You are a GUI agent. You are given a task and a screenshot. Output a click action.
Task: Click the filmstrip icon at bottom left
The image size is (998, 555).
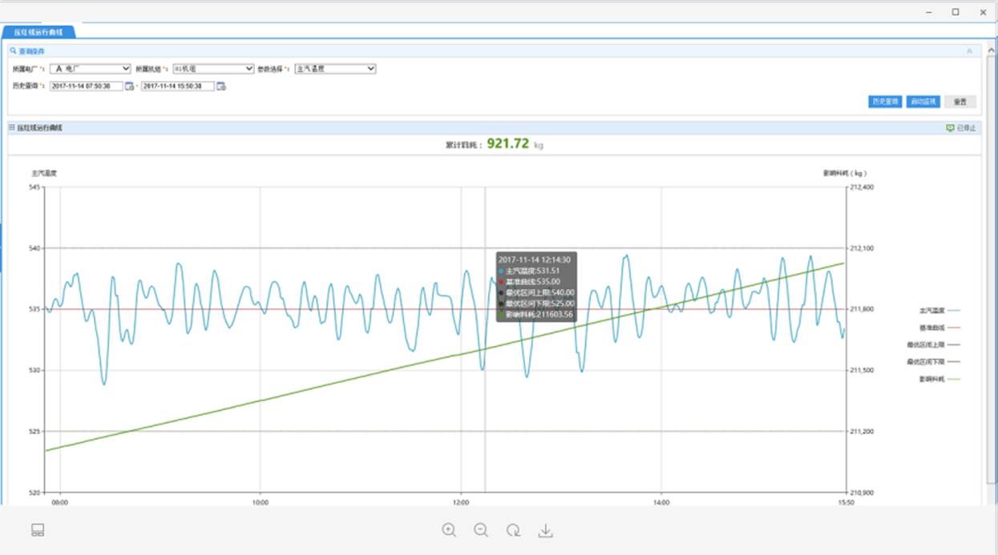pyautogui.click(x=38, y=530)
